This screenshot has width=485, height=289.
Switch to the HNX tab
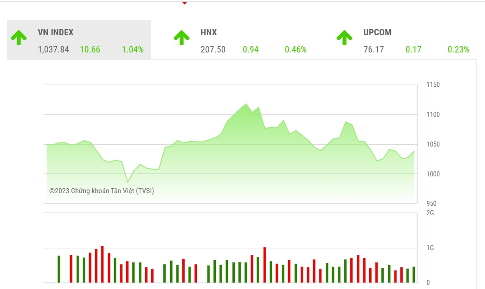click(x=242, y=39)
